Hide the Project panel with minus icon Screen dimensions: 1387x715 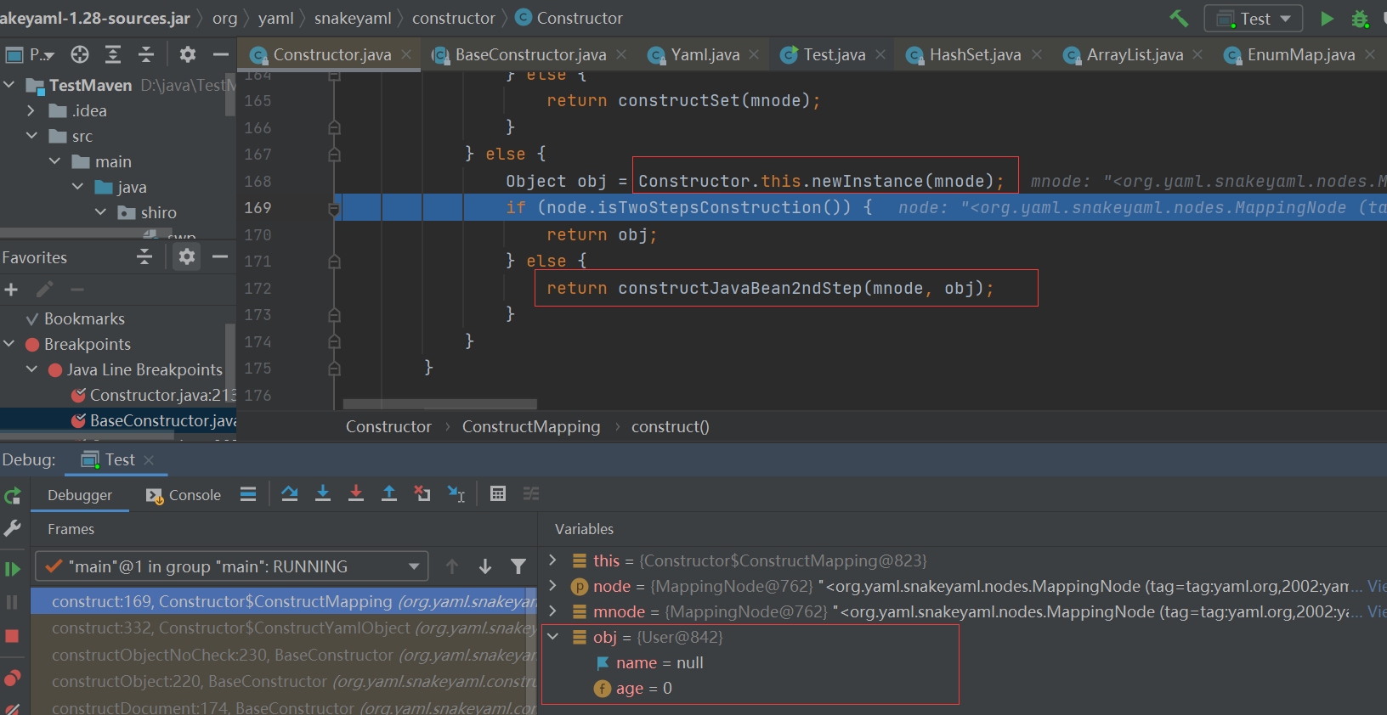(x=221, y=54)
